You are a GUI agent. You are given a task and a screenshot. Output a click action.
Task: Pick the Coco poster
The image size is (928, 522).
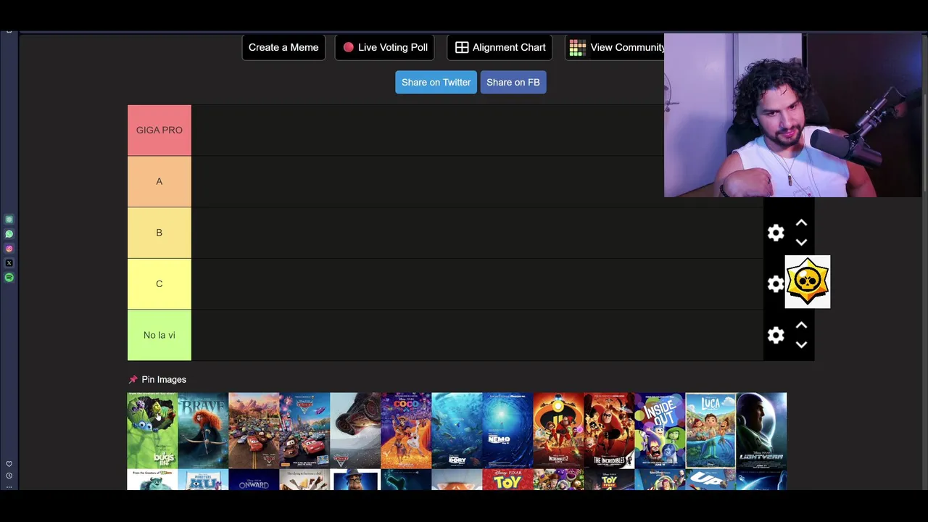coord(406,431)
